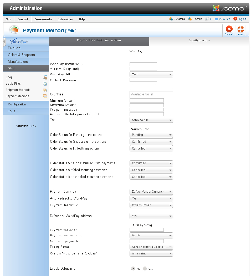Click the messages count icon
Image resolution: width=251 pixels, height=276 pixels.
point(207,19)
